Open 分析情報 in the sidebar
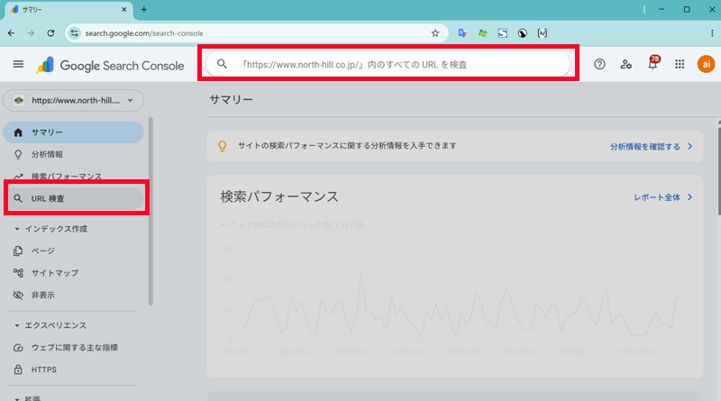 point(74,154)
